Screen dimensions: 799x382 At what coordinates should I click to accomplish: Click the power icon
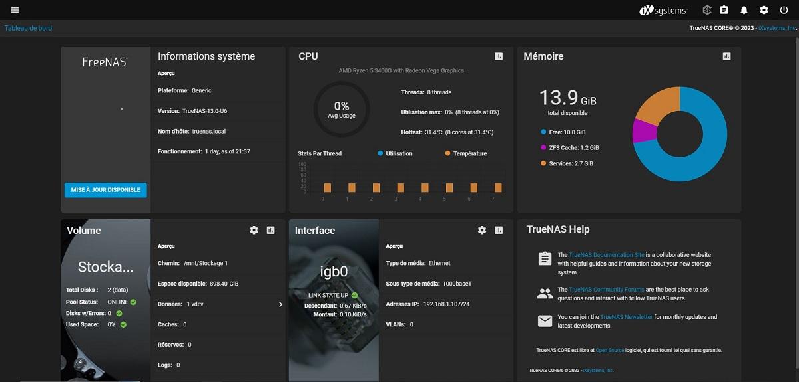(784, 10)
